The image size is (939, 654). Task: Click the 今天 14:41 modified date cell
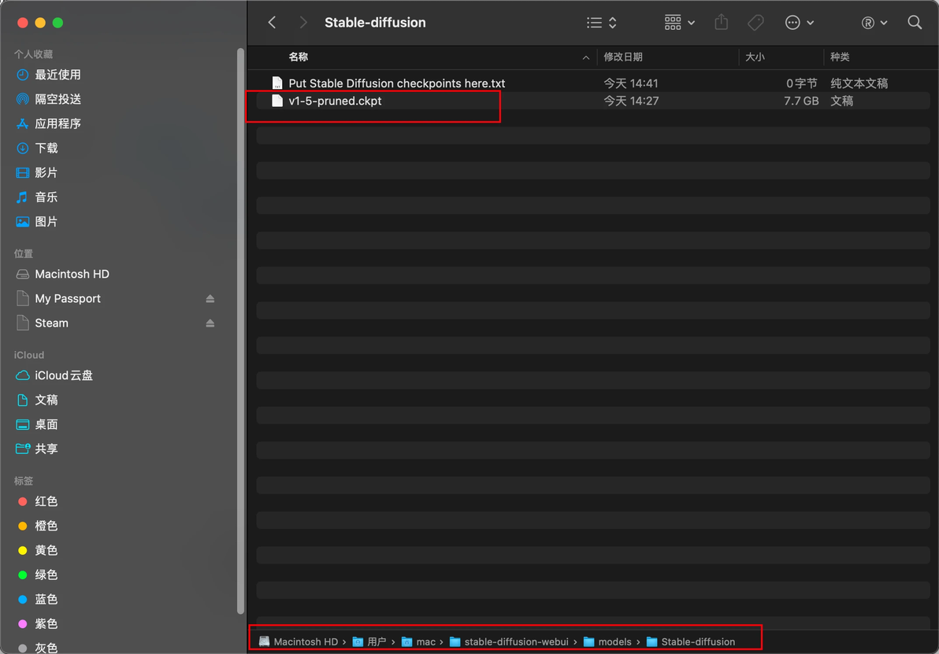point(630,83)
